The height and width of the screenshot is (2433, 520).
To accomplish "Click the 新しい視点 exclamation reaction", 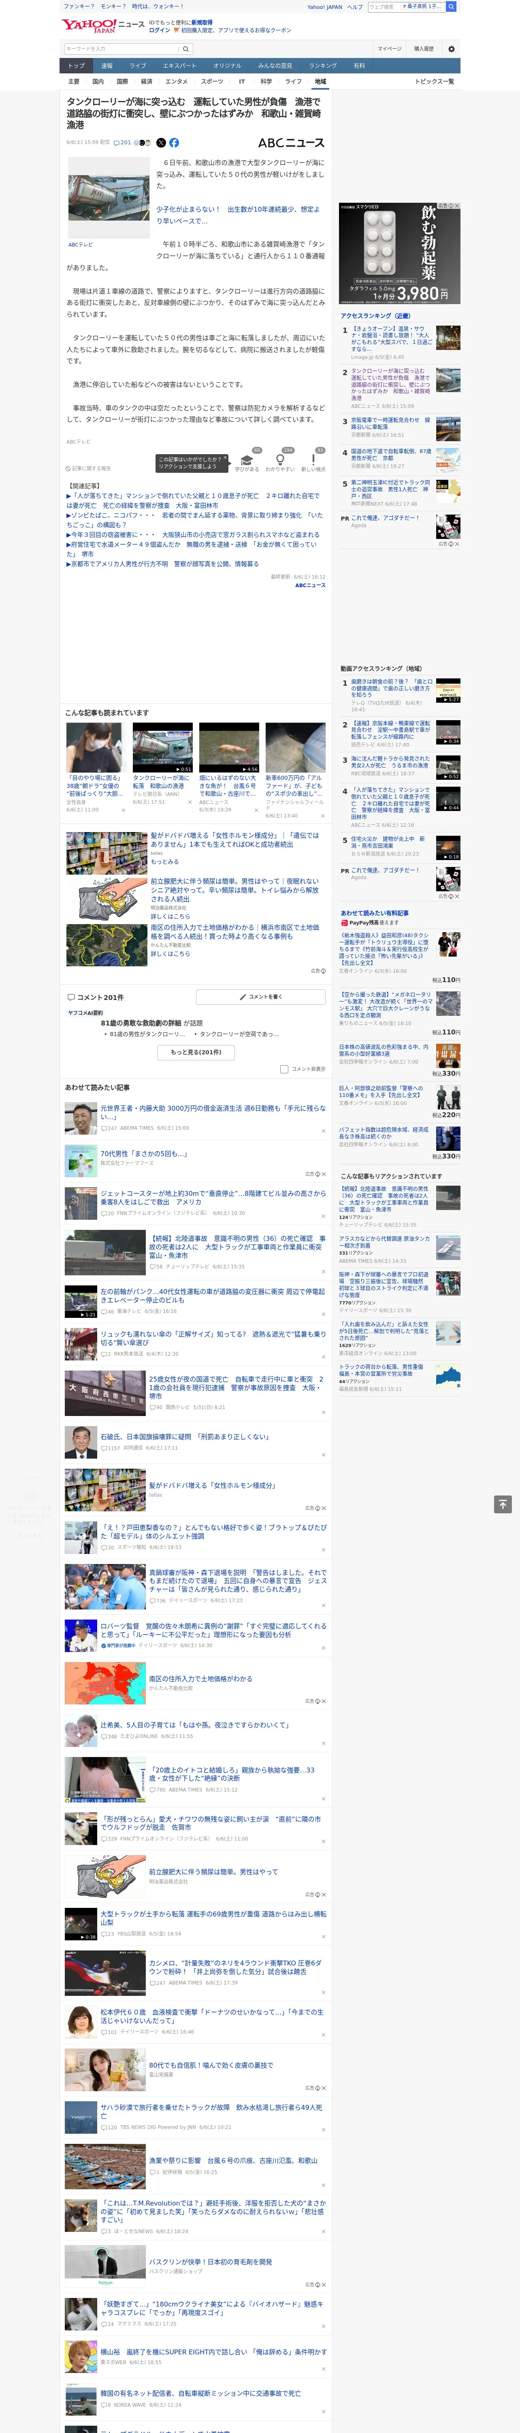I will (313, 462).
